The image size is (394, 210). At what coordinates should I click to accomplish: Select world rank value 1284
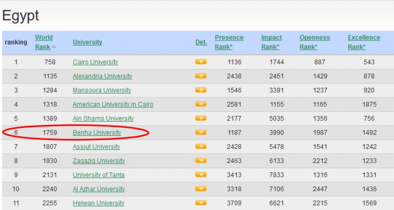50,90
